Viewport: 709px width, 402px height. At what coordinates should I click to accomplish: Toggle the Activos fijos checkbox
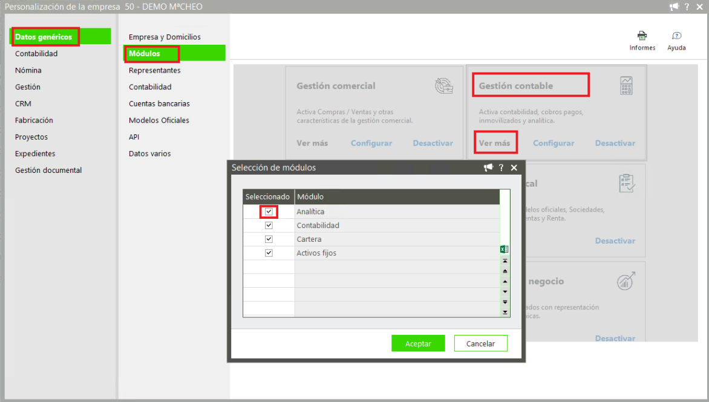point(269,253)
